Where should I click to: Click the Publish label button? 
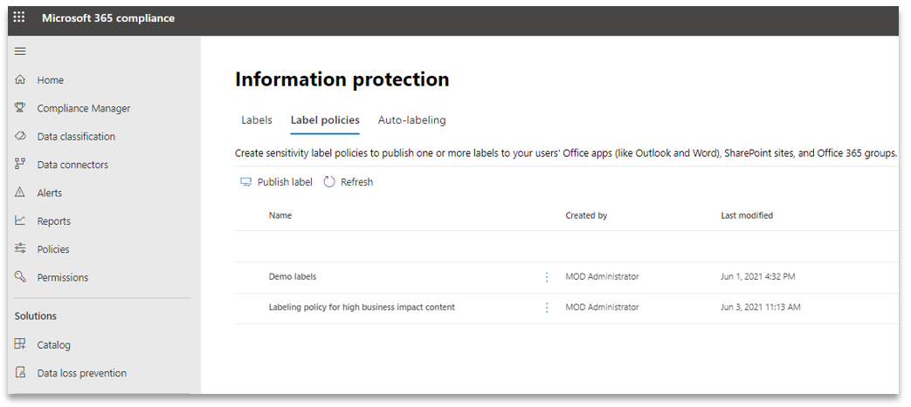click(x=276, y=182)
